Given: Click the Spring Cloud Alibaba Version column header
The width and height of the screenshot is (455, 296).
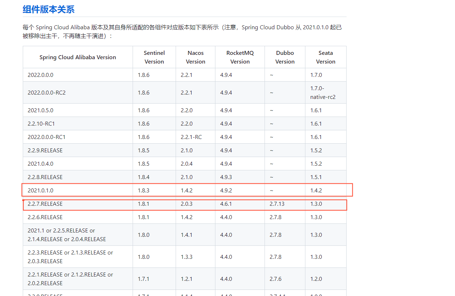Looking at the screenshot, I should click(x=78, y=57).
